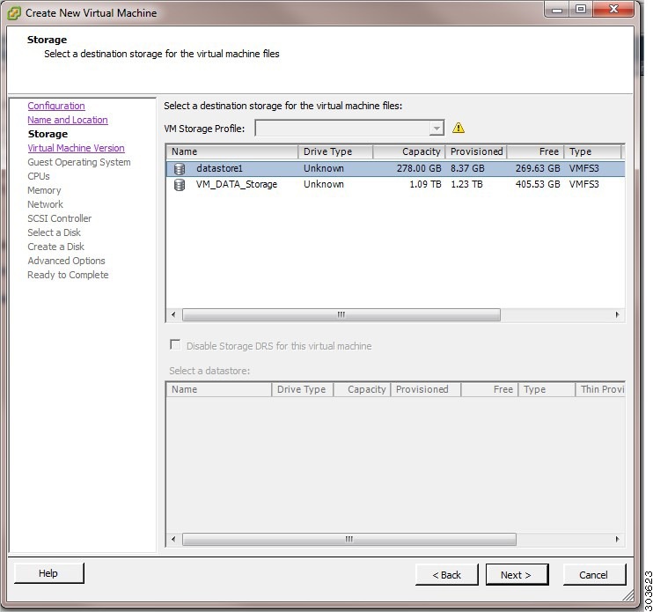653x612 pixels.
Task: Click the VMFS3 type of datastore1
Action: coord(583,168)
